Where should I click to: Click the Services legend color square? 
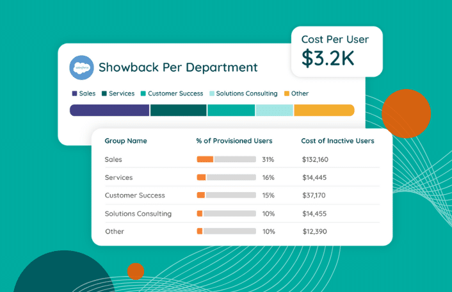[x=104, y=93]
